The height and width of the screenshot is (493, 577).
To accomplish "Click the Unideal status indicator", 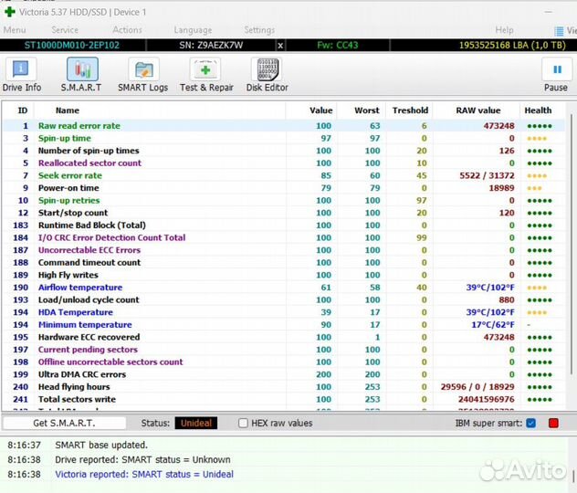I will [195, 423].
